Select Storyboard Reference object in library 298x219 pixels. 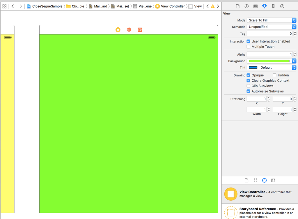pyautogui.click(x=260, y=212)
